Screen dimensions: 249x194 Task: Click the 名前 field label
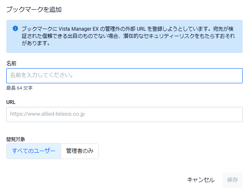(11, 64)
